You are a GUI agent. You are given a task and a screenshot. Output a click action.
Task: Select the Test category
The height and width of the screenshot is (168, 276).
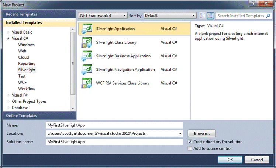pyautogui.click(x=22, y=76)
